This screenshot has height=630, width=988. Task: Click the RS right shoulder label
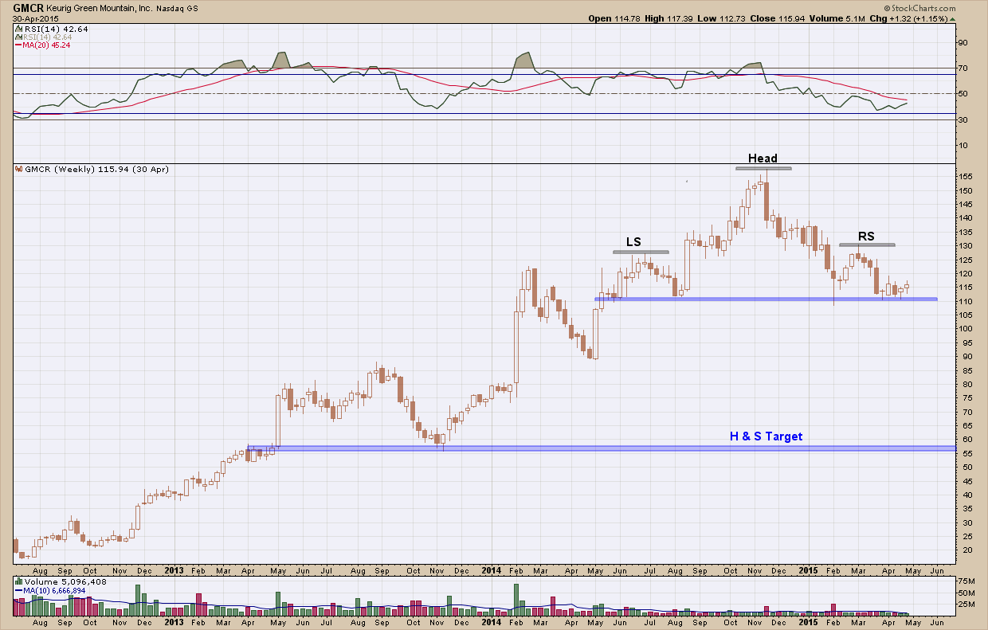[x=866, y=236]
